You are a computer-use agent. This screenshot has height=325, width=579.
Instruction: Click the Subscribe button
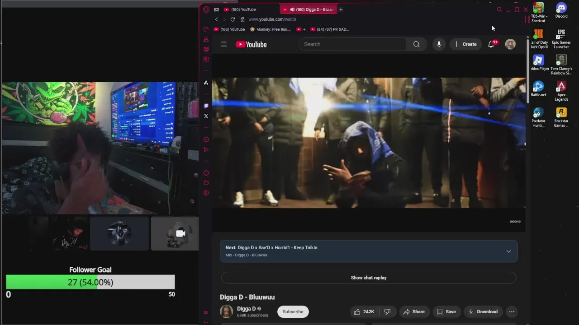pyautogui.click(x=293, y=311)
